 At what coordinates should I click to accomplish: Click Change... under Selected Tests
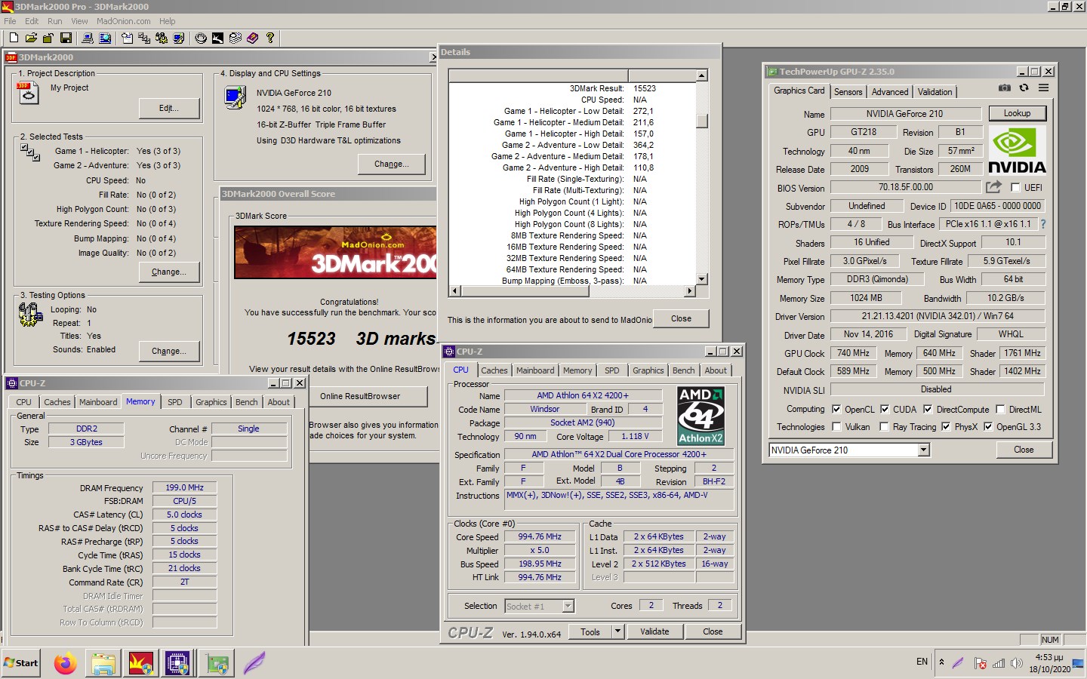point(169,272)
